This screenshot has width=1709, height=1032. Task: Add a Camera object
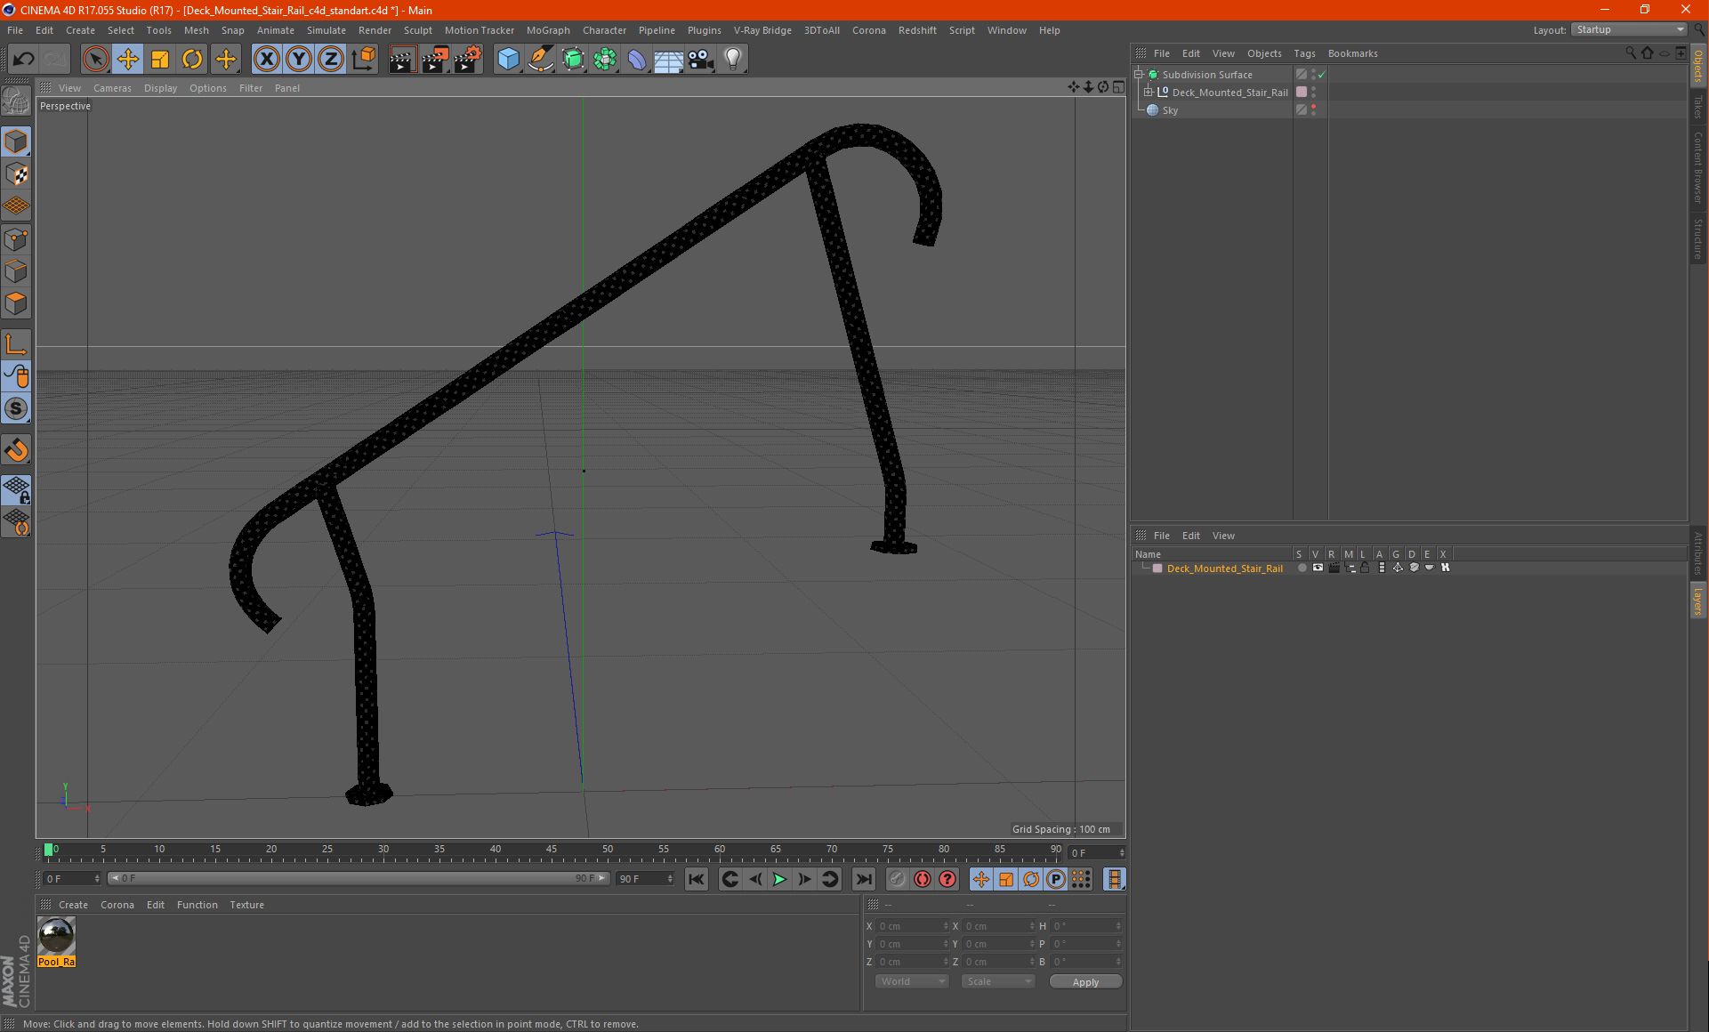point(701,60)
